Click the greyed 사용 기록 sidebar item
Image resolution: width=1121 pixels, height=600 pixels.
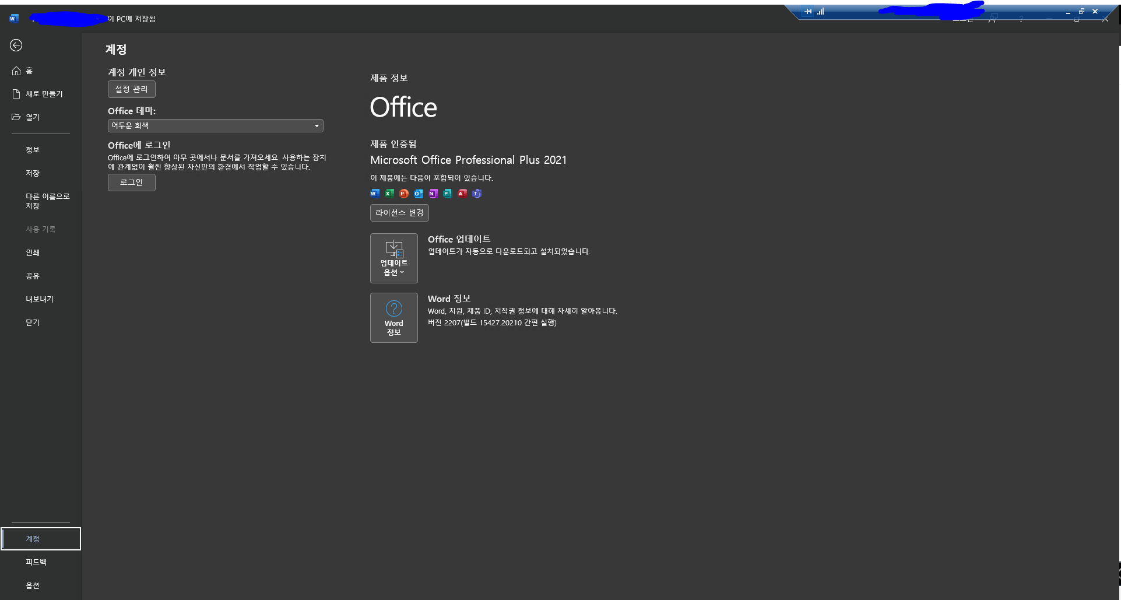point(41,229)
